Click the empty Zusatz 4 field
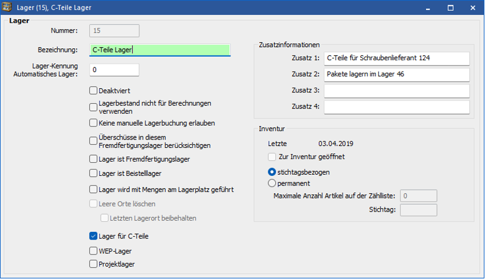 (x=396, y=107)
